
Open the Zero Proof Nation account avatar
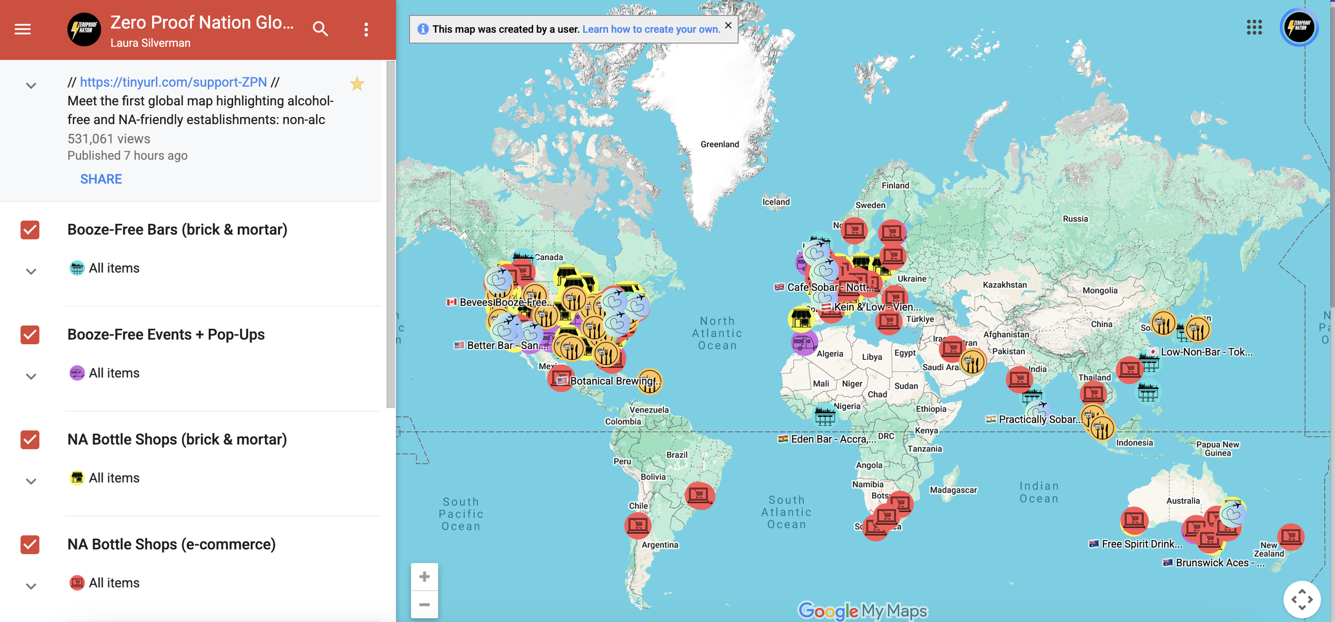tap(1299, 27)
